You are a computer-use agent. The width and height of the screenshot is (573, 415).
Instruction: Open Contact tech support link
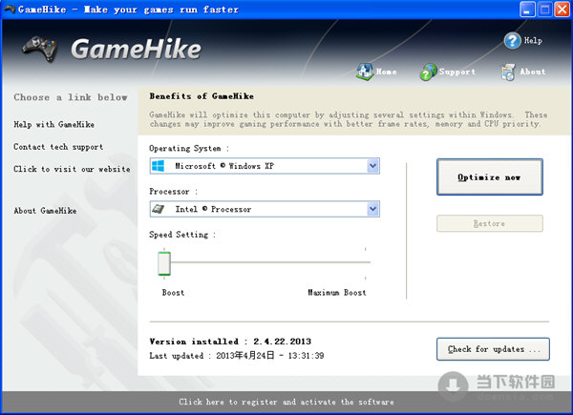click(x=58, y=147)
